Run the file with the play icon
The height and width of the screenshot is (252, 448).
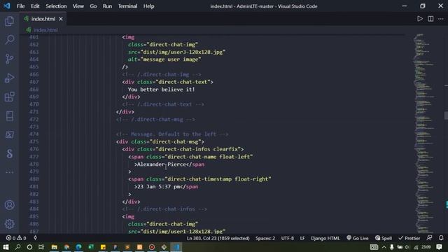[420, 19]
